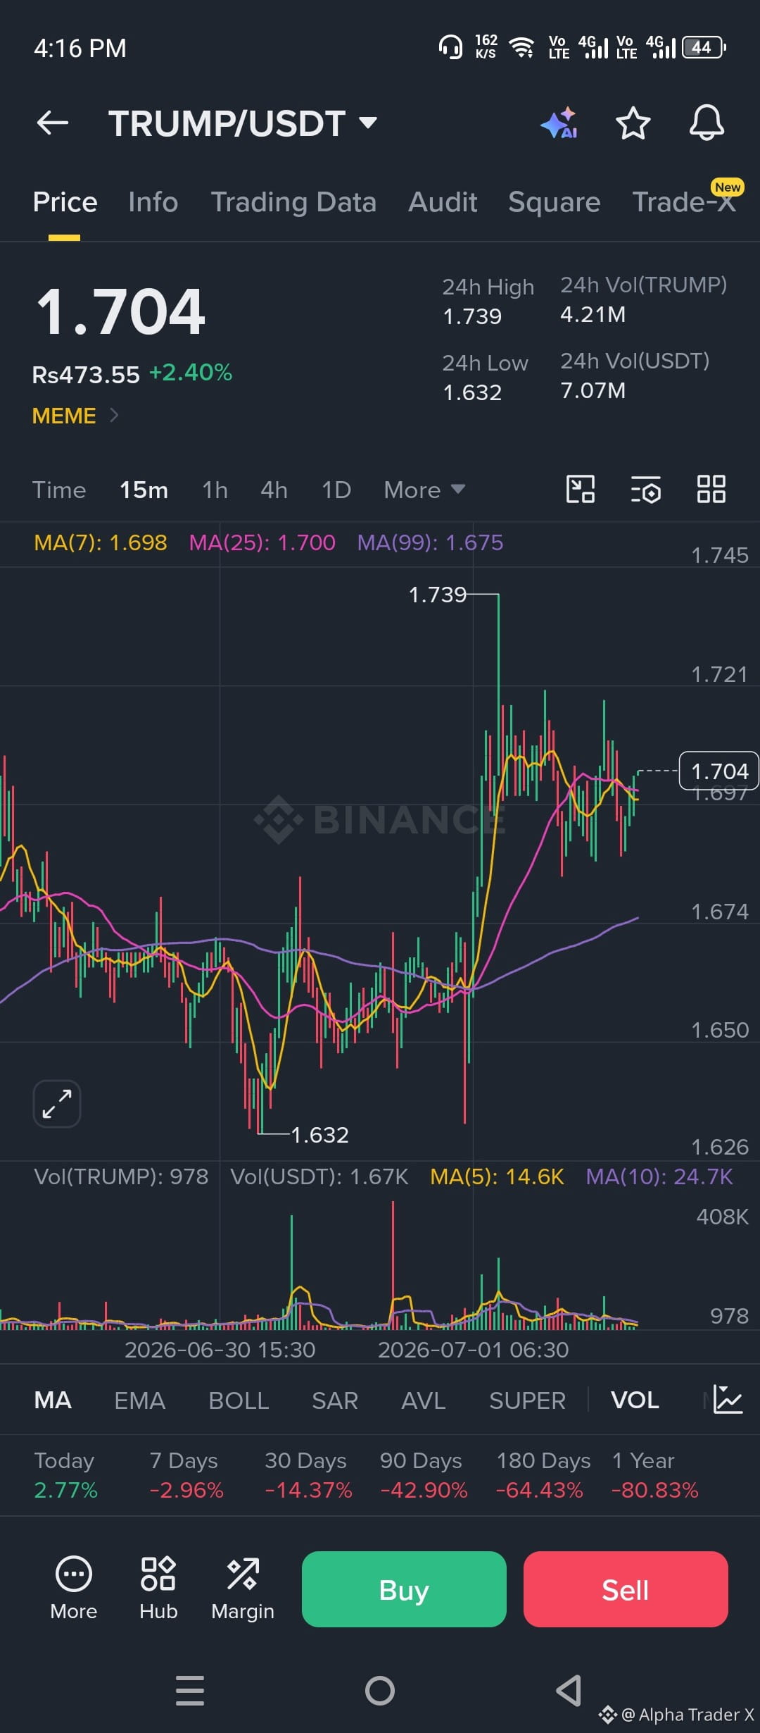
Task: Open the AI assistant sparkle icon
Action: pos(559,123)
